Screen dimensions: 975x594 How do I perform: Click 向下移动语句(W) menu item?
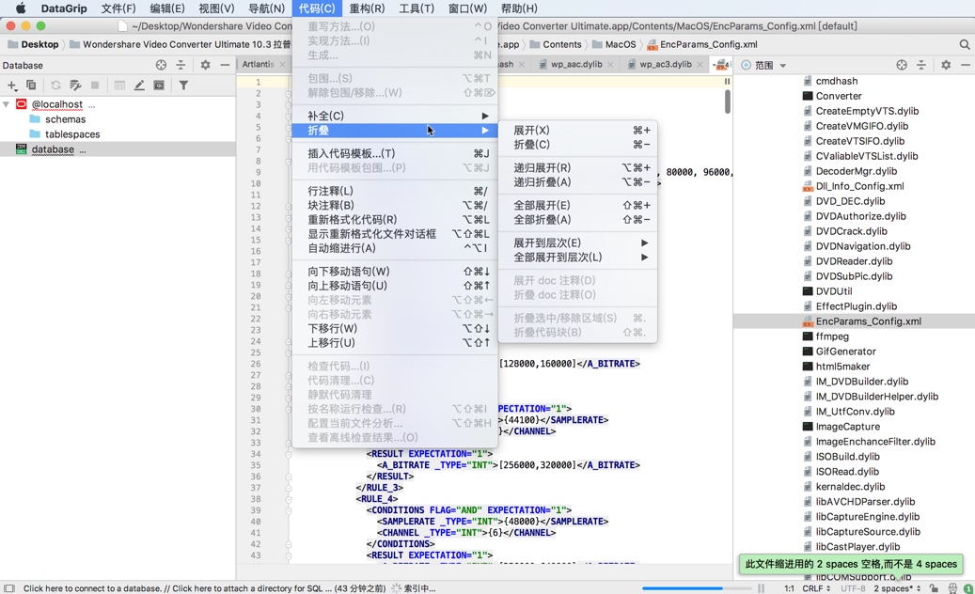(395, 271)
